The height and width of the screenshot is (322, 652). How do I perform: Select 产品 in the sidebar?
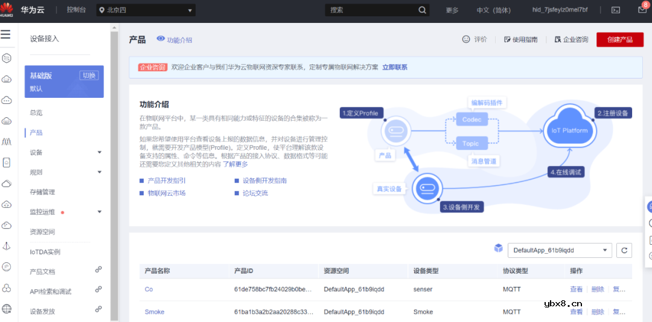click(x=36, y=133)
